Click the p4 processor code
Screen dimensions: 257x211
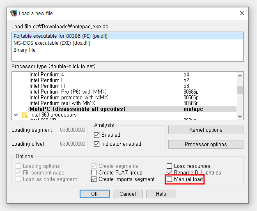(x=186, y=75)
